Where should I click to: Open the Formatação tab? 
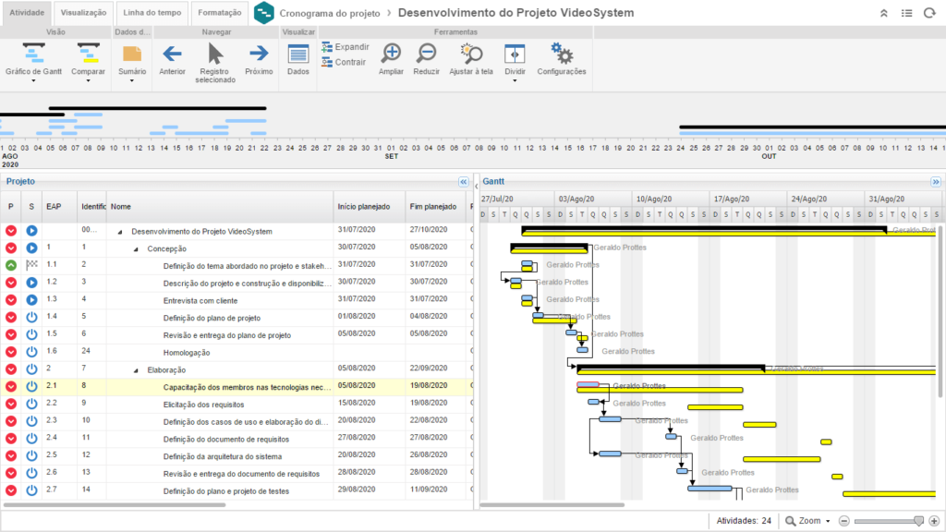tap(220, 13)
